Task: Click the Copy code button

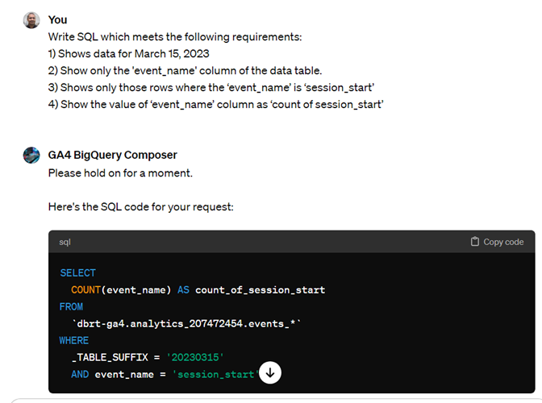Action: 497,242
